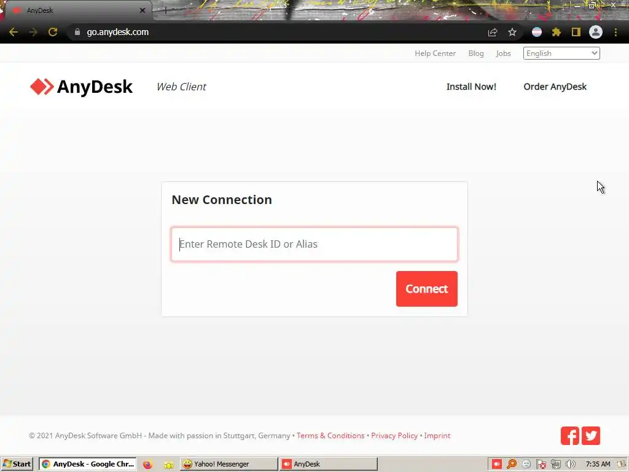Toggle the browser side panel icon

[x=576, y=32]
